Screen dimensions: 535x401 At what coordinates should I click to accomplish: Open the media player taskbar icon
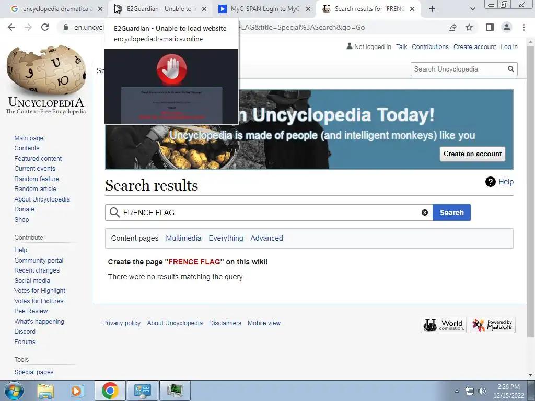click(76, 391)
